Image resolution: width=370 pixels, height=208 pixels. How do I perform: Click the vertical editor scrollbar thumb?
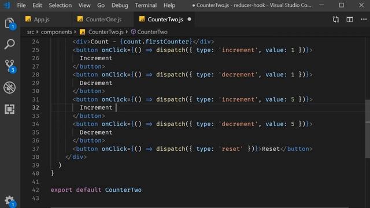[368, 128]
